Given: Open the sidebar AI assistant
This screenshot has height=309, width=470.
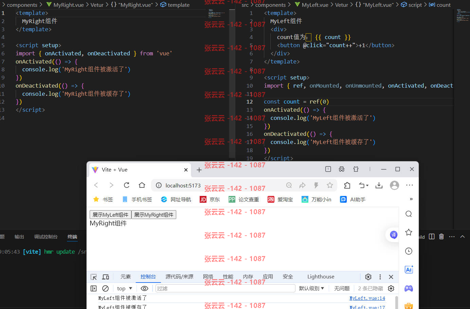Looking at the screenshot, I should click(x=409, y=270).
